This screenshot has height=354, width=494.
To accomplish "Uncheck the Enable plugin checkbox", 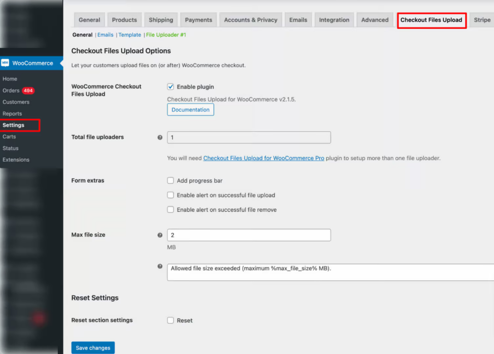I will click(x=170, y=86).
